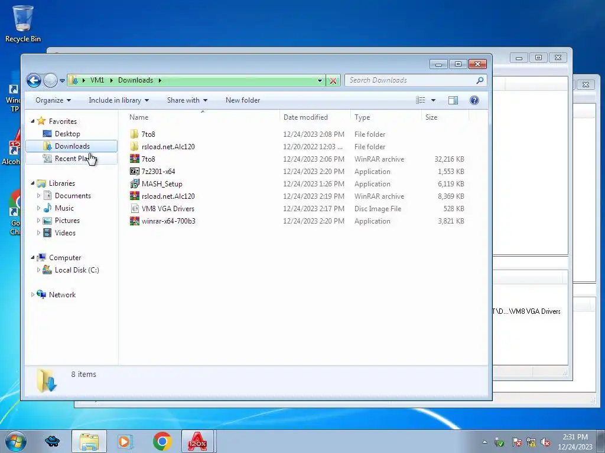Expand the Local Disk (C:) node

click(x=38, y=270)
